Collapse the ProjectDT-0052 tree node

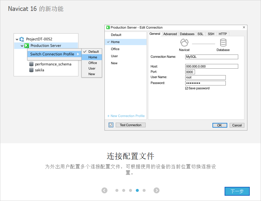tap(17, 39)
